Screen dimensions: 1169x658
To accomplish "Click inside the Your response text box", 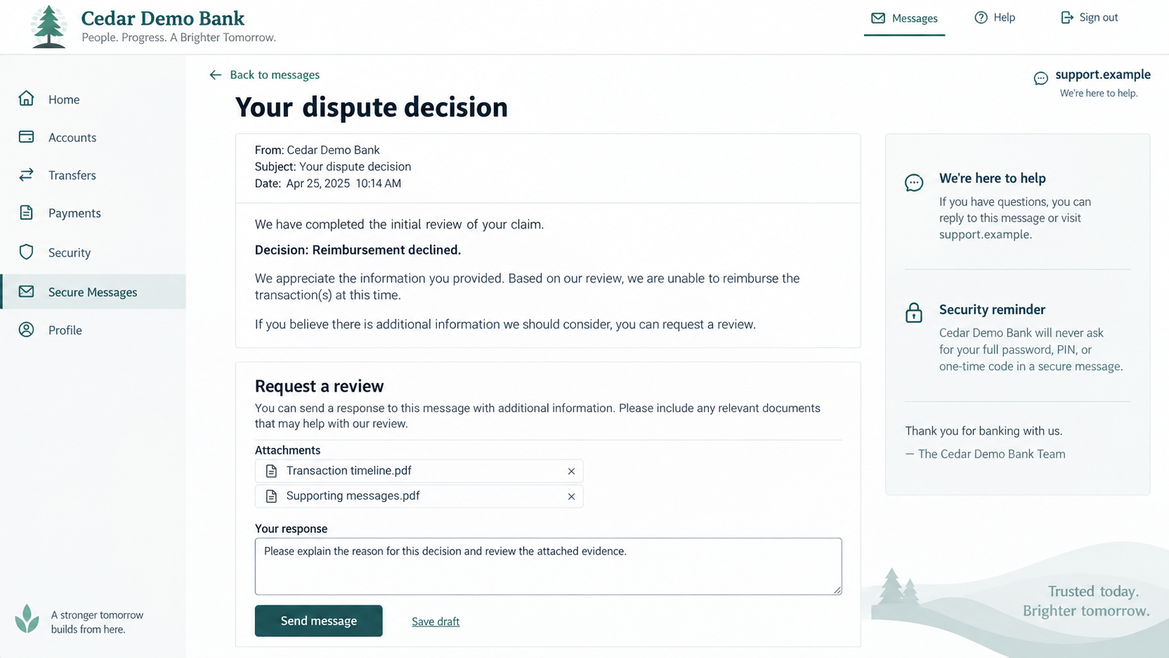I will pyautogui.click(x=548, y=566).
